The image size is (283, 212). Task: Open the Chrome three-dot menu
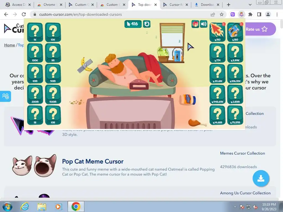coord(277,14)
